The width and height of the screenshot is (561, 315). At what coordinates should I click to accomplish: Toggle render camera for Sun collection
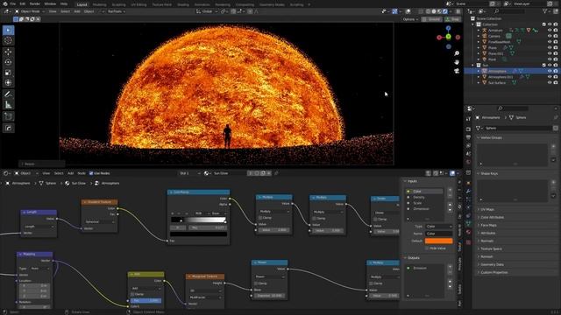[x=555, y=65]
